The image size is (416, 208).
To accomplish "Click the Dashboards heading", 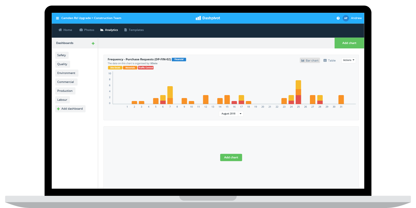I will pyautogui.click(x=65, y=43).
